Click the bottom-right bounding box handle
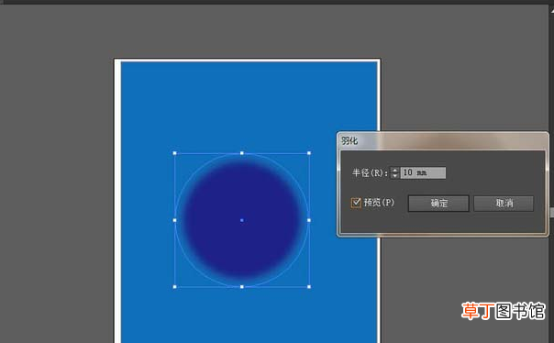The height and width of the screenshot is (343, 554). point(309,287)
